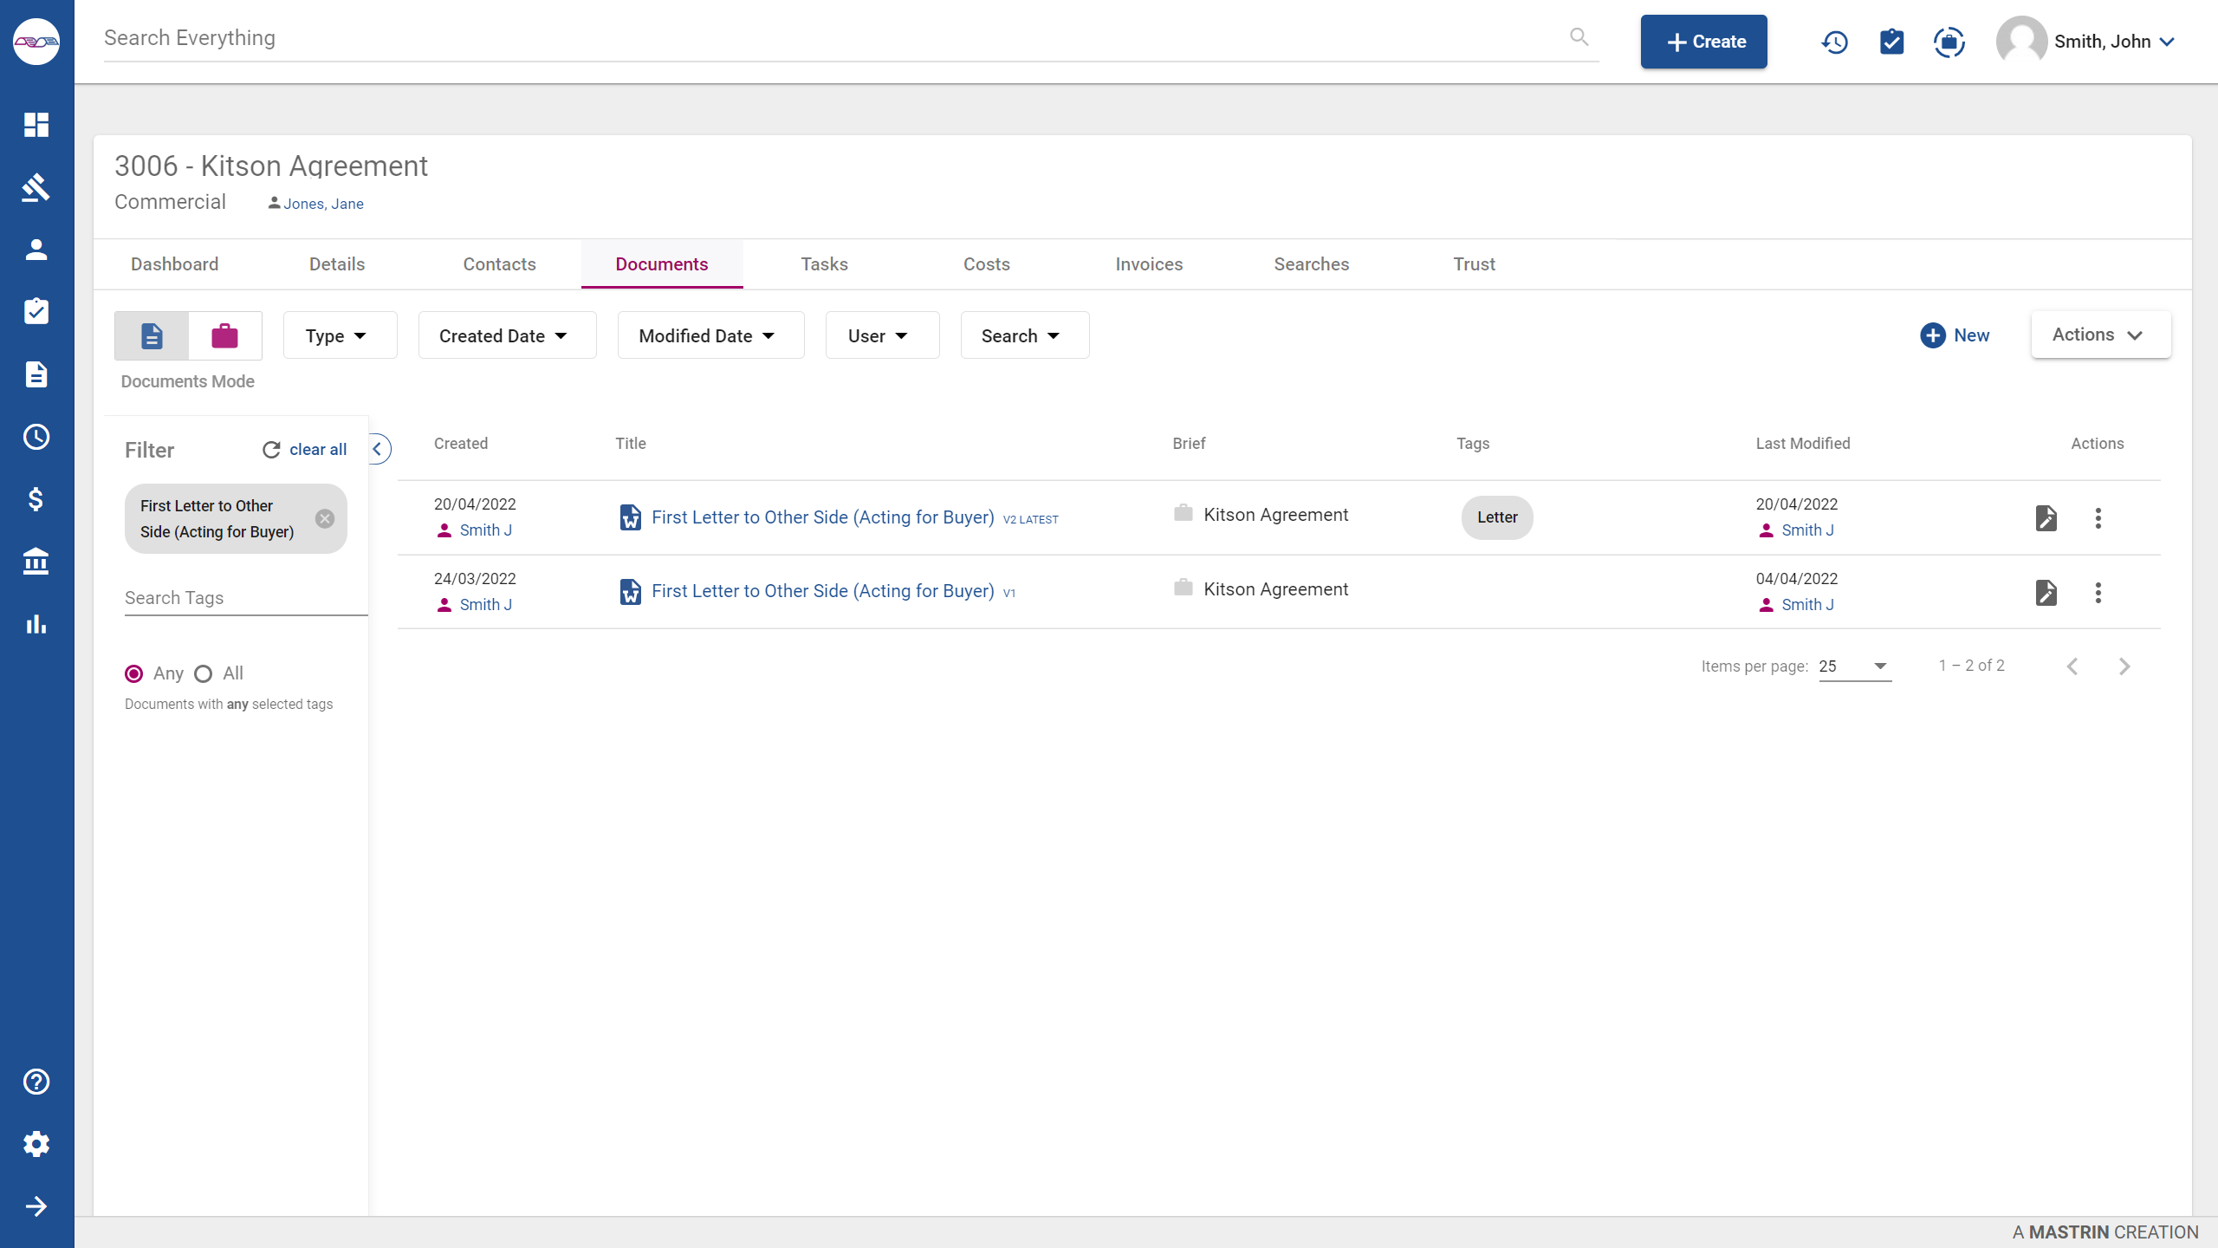Switch to the Trust tab

(x=1473, y=263)
